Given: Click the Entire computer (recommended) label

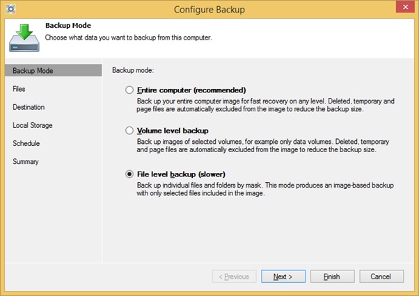Looking at the screenshot, I should [191, 90].
